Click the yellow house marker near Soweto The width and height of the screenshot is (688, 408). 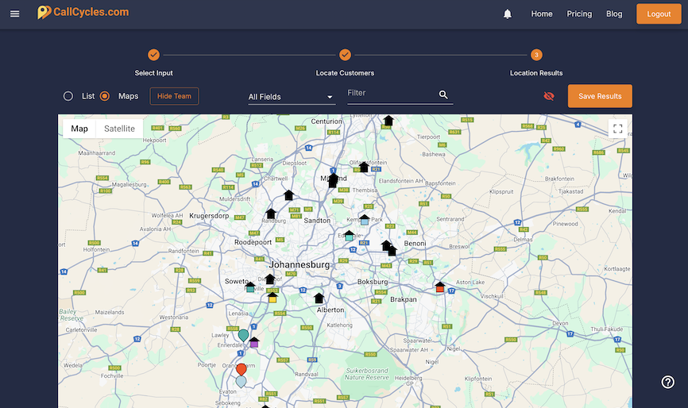(x=272, y=298)
